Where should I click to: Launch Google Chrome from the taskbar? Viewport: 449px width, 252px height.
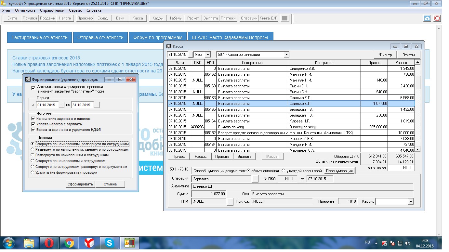69,243
